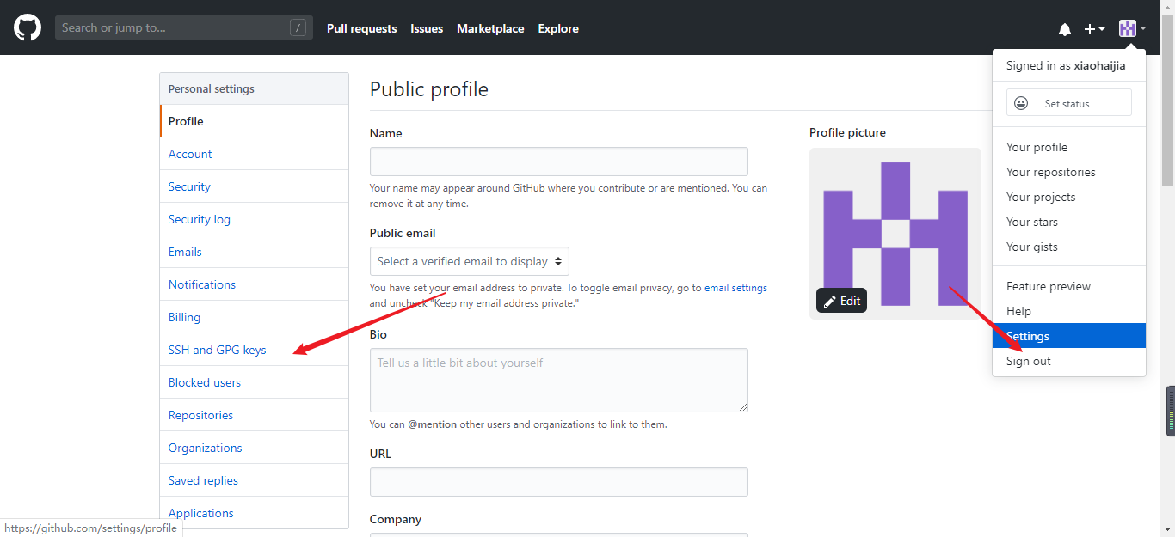Expand the plus menu caret arrow
Image resolution: width=1175 pixels, height=537 pixels.
pos(1102,29)
